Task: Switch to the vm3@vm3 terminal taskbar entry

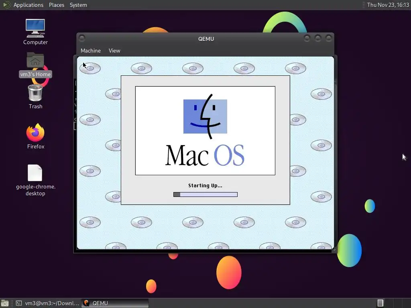Action: pos(47,303)
